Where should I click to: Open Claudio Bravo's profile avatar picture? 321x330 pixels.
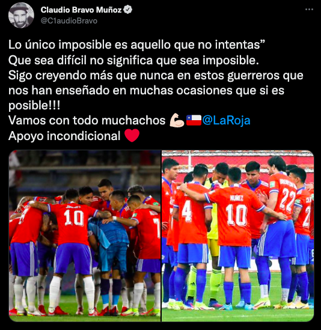tap(21, 15)
